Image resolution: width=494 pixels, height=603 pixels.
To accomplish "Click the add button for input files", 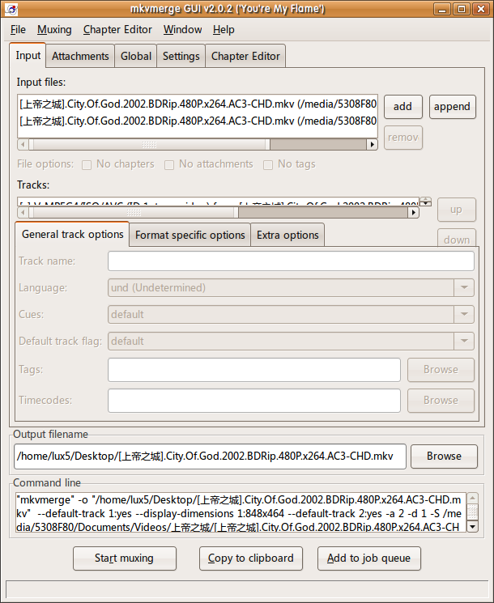I will click(x=402, y=107).
